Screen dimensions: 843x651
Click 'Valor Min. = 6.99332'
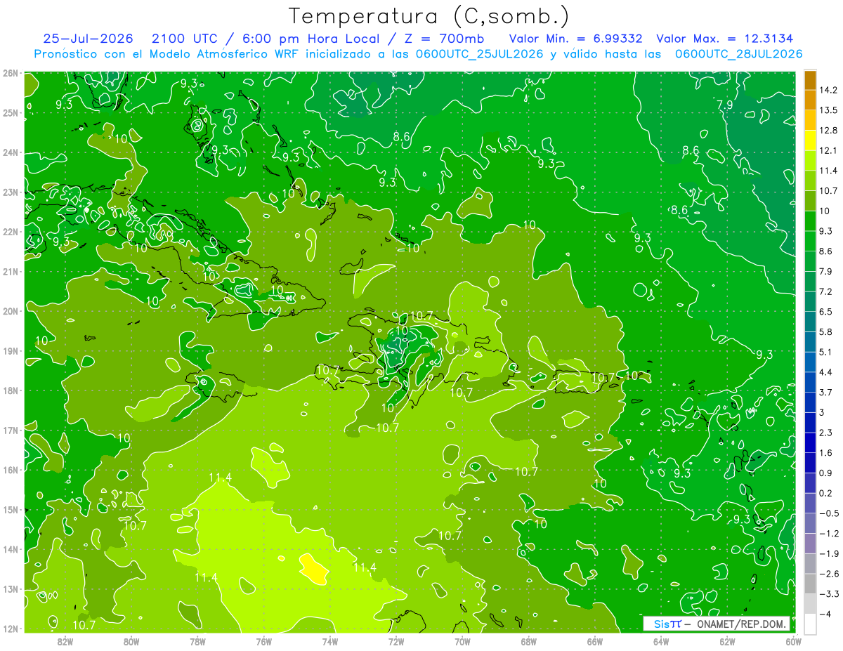(x=575, y=39)
